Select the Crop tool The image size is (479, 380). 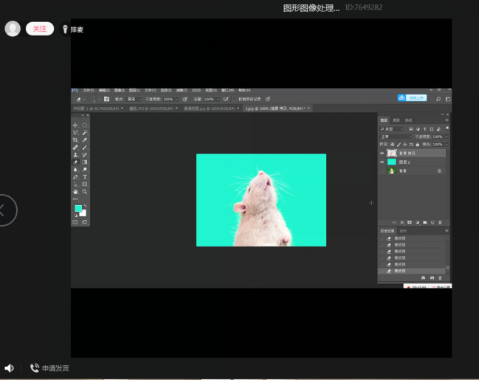(75, 140)
